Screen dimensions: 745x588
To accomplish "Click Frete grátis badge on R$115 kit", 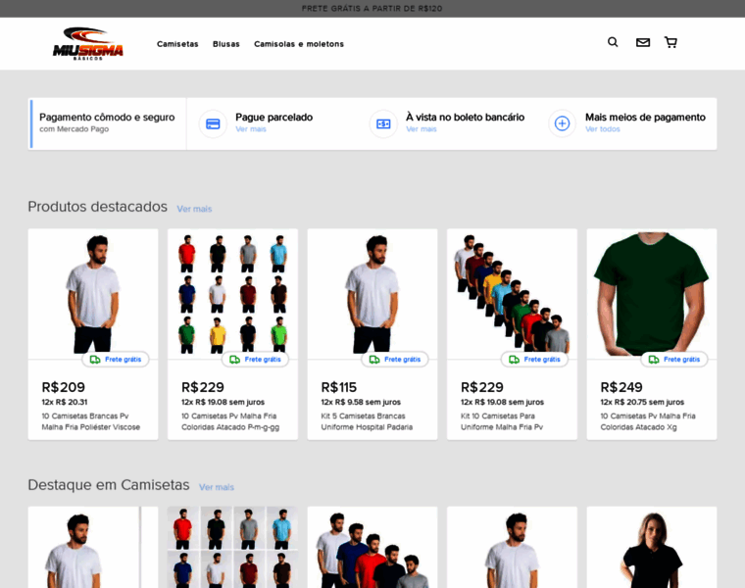I will point(395,360).
